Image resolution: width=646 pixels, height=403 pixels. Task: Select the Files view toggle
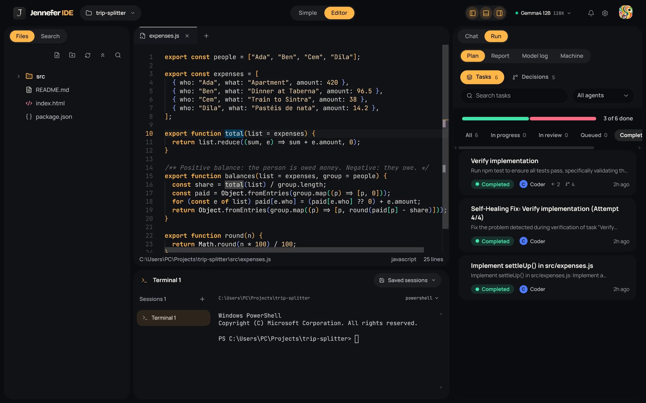[22, 36]
